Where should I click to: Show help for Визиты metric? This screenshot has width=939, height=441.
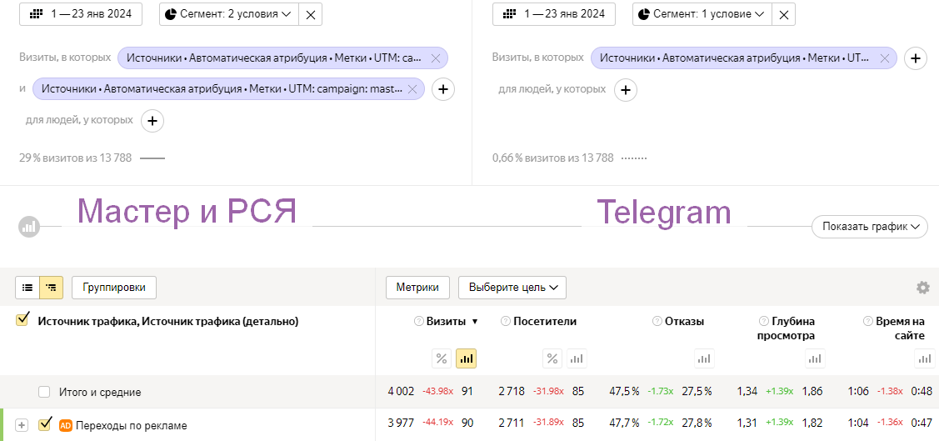coord(418,322)
